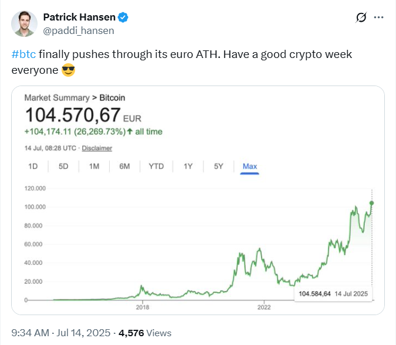Select the Max chart range tab
The width and height of the screenshot is (396, 345).
(250, 167)
